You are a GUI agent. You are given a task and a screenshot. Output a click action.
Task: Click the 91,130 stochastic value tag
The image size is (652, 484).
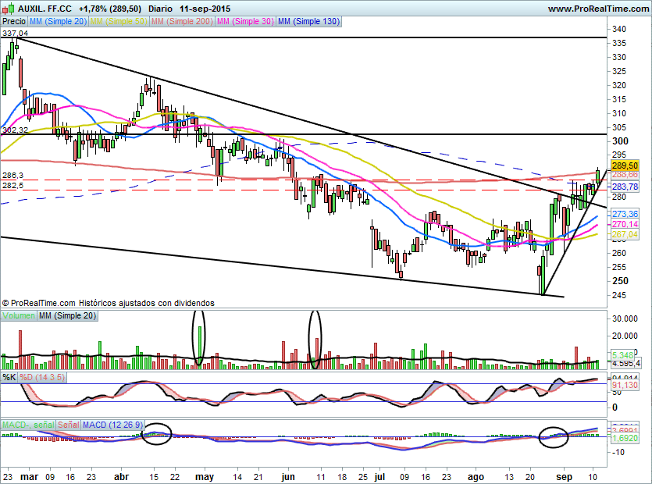(626, 384)
